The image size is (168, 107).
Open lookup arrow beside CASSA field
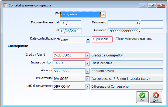(x=87, y=63)
